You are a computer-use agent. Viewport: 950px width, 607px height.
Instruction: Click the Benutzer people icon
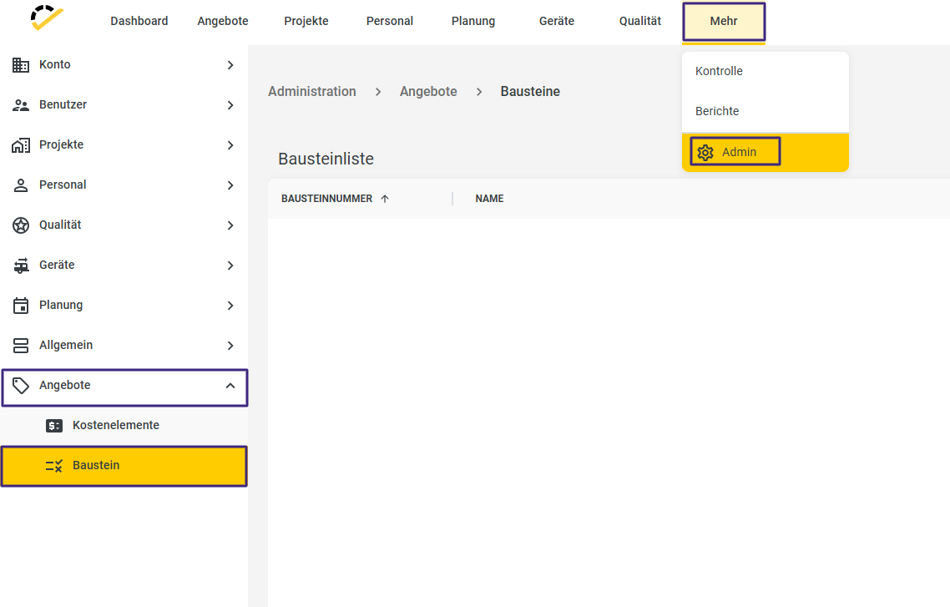click(x=21, y=105)
